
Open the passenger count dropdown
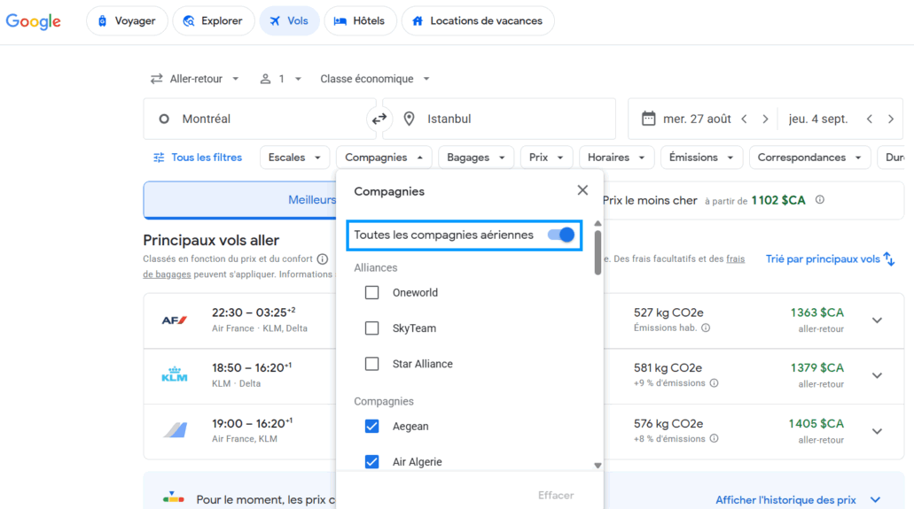pyautogui.click(x=280, y=79)
